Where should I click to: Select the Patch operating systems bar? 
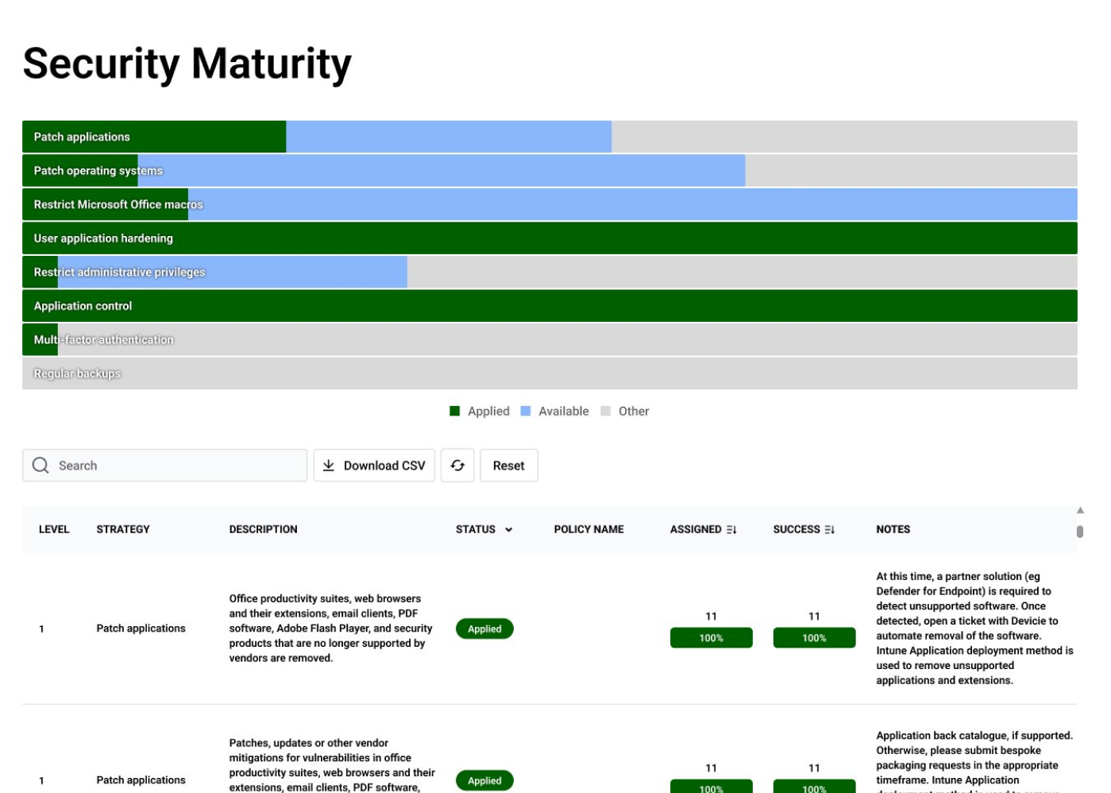point(550,171)
